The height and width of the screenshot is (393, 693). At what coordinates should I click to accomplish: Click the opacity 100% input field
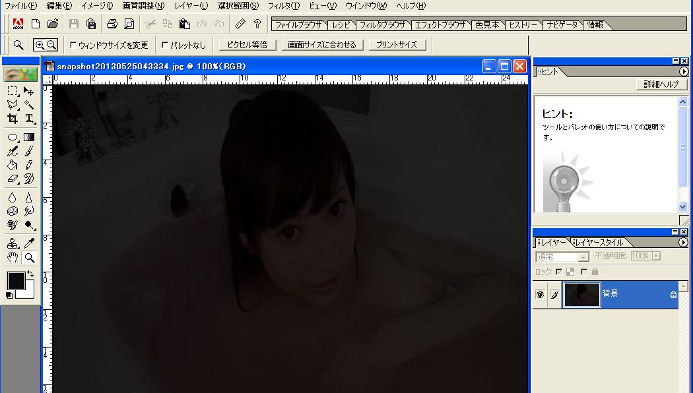point(641,256)
